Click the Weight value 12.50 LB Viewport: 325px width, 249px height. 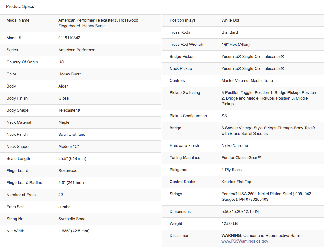coord(229,223)
